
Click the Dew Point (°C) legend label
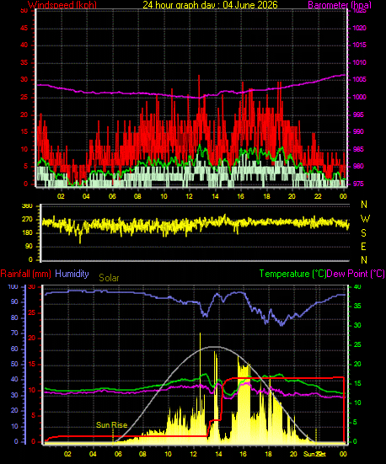pos(356,274)
